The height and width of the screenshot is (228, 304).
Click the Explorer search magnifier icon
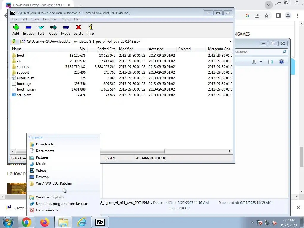point(284,52)
